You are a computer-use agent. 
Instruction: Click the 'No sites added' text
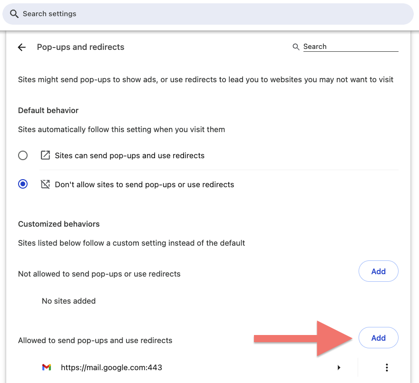point(68,301)
